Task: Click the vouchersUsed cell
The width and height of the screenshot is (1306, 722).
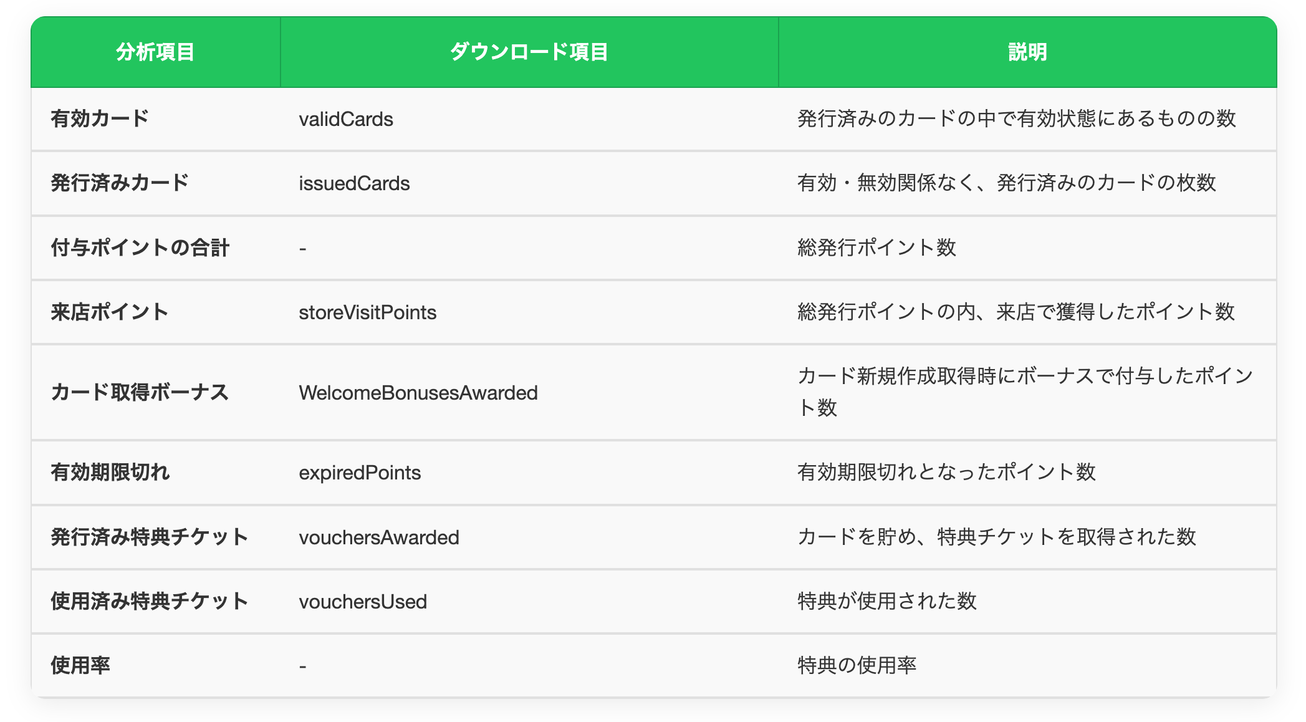Action: tap(363, 602)
